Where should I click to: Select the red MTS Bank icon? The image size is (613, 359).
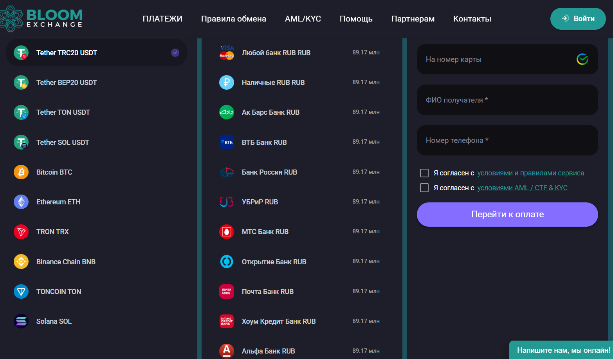pyautogui.click(x=227, y=232)
